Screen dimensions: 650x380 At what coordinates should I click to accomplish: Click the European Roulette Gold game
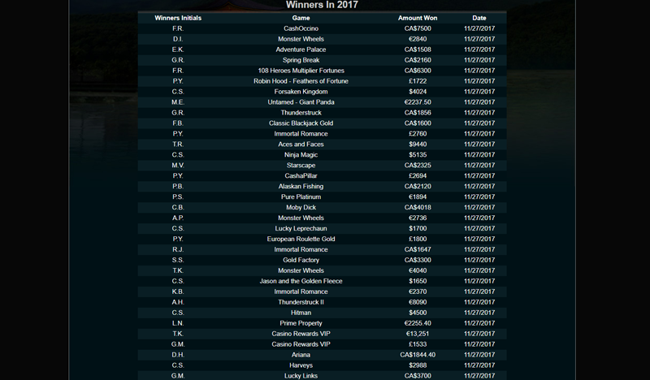click(x=301, y=240)
